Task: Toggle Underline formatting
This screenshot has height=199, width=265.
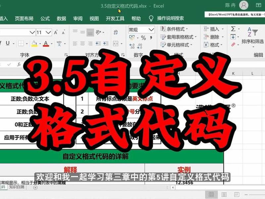Action: (x=8, y=43)
